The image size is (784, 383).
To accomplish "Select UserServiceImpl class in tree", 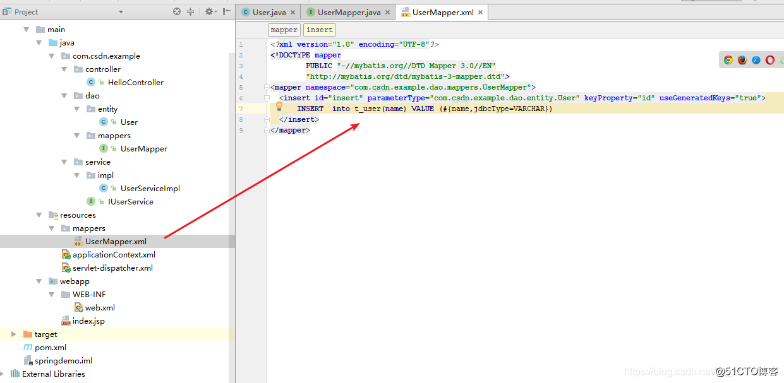I will [x=150, y=189].
